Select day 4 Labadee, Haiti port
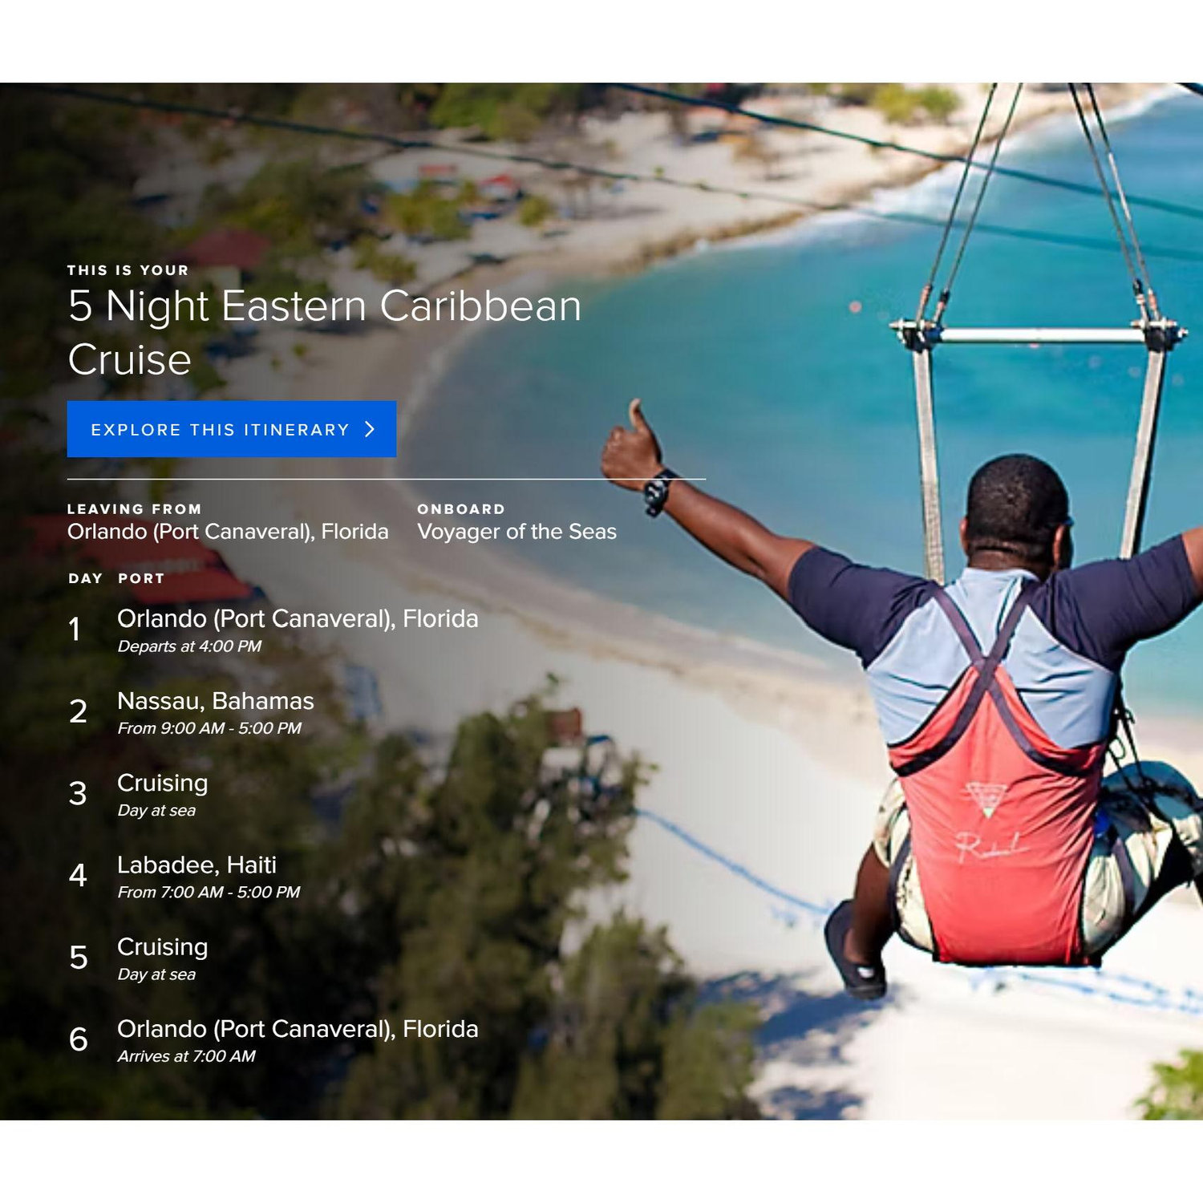Screen dimensions: 1203x1203 click(196, 865)
